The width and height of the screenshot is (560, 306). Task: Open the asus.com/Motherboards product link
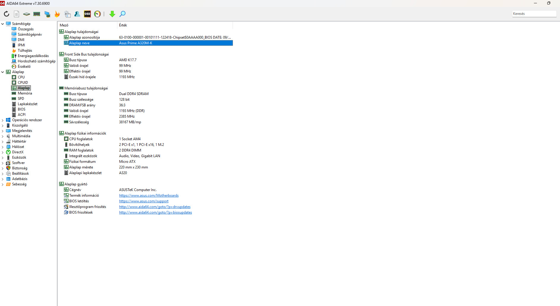(149, 195)
